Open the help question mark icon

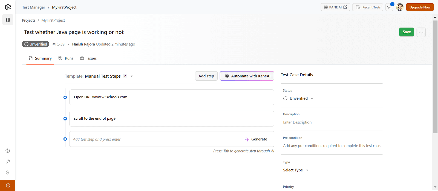click(8, 151)
